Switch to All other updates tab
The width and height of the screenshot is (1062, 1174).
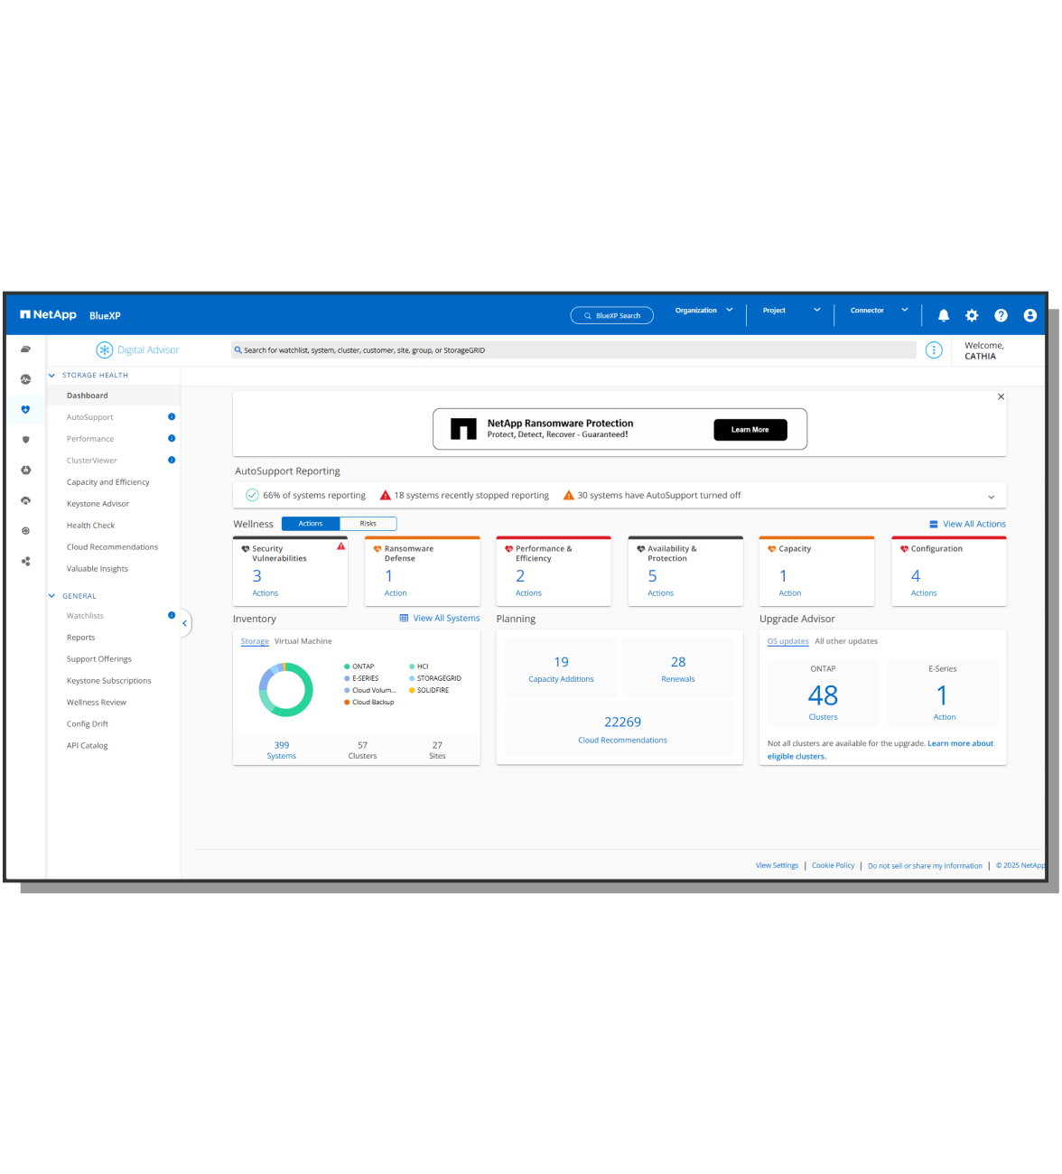click(846, 641)
